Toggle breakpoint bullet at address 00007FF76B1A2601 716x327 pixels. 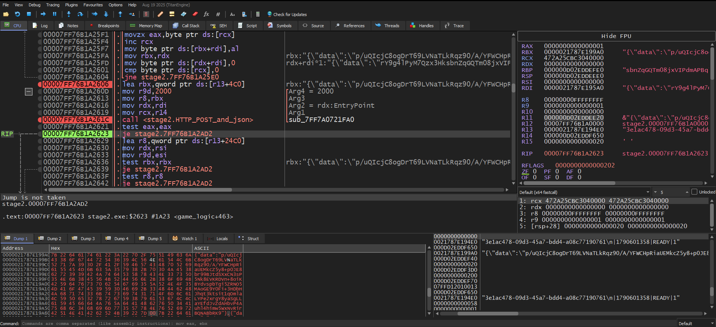(x=40, y=70)
